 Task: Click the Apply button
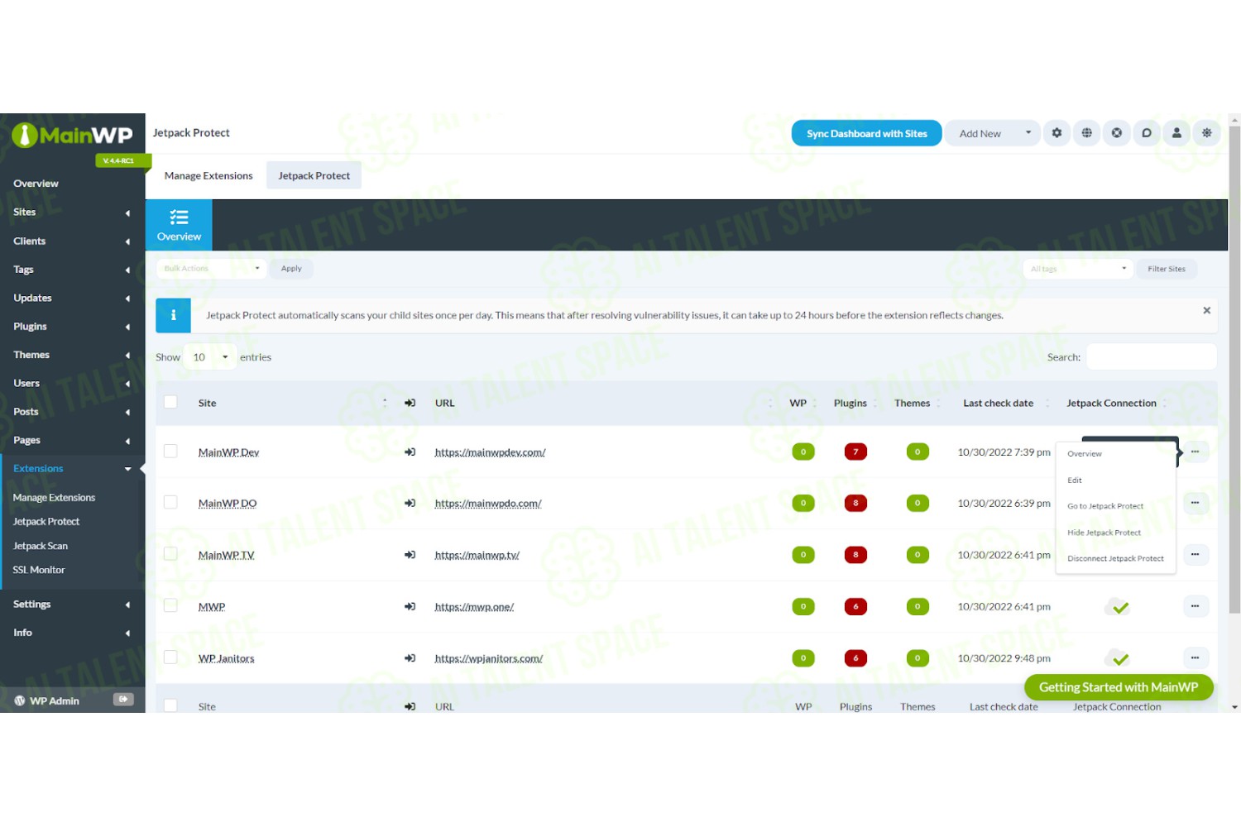tap(291, 269)
